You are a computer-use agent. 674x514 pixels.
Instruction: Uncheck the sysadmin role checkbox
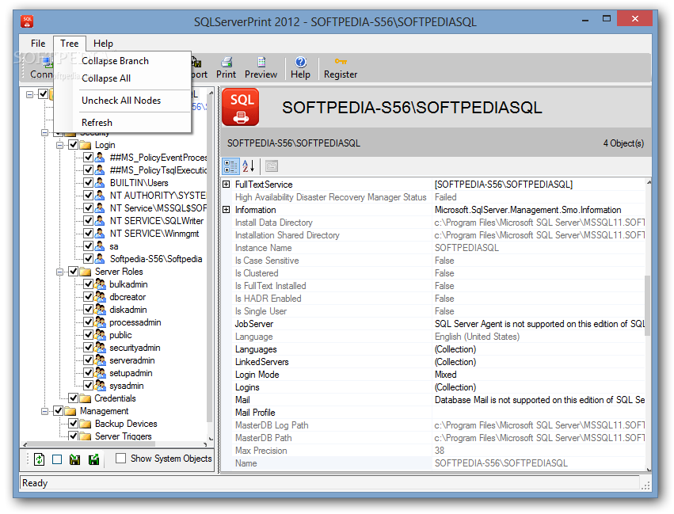(88, 386)
